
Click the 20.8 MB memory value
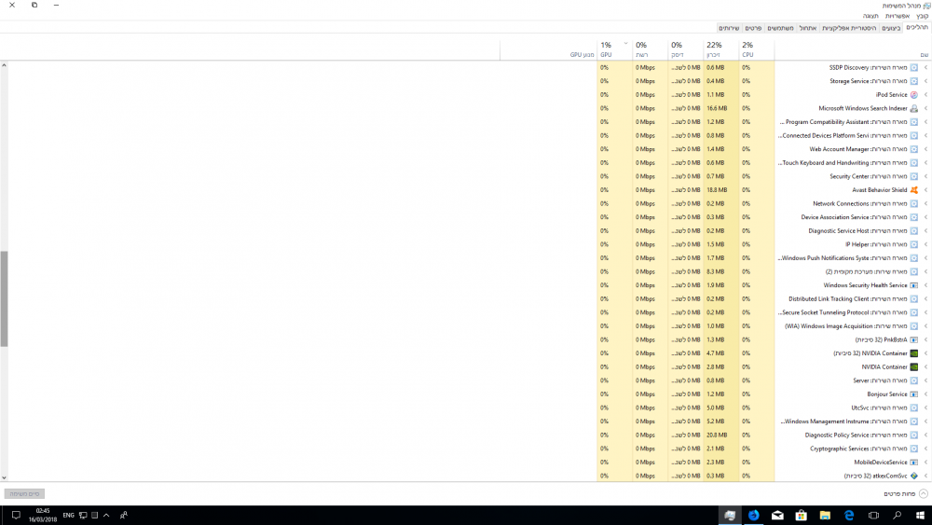pyautogui.click(x=716, y=435)
